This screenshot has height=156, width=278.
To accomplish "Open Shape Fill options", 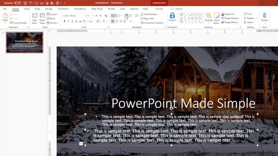I will tap(228, 14).
